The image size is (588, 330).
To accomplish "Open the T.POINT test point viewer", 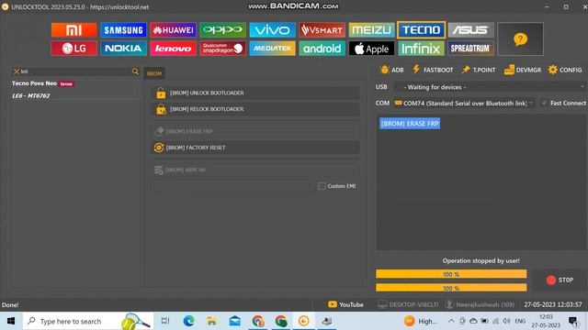I will click(x=479, y=70).
